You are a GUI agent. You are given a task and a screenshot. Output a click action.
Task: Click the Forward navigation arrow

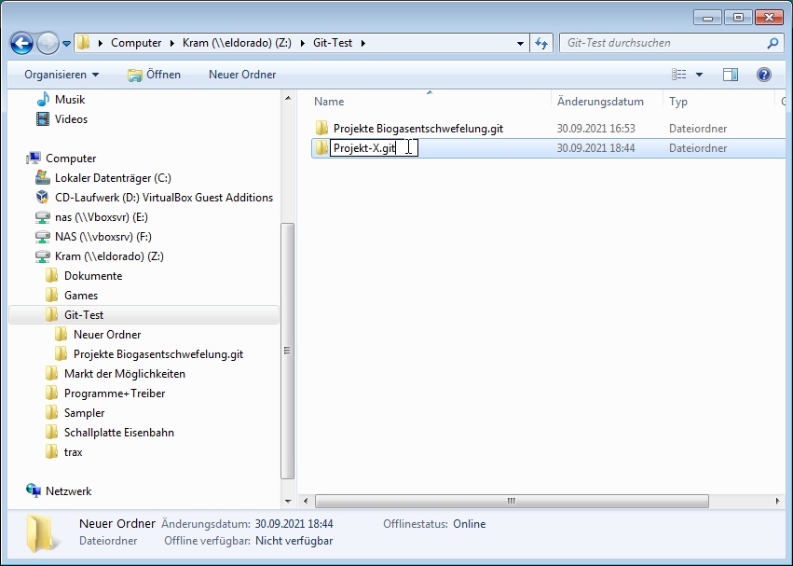[x=48, y=44]
